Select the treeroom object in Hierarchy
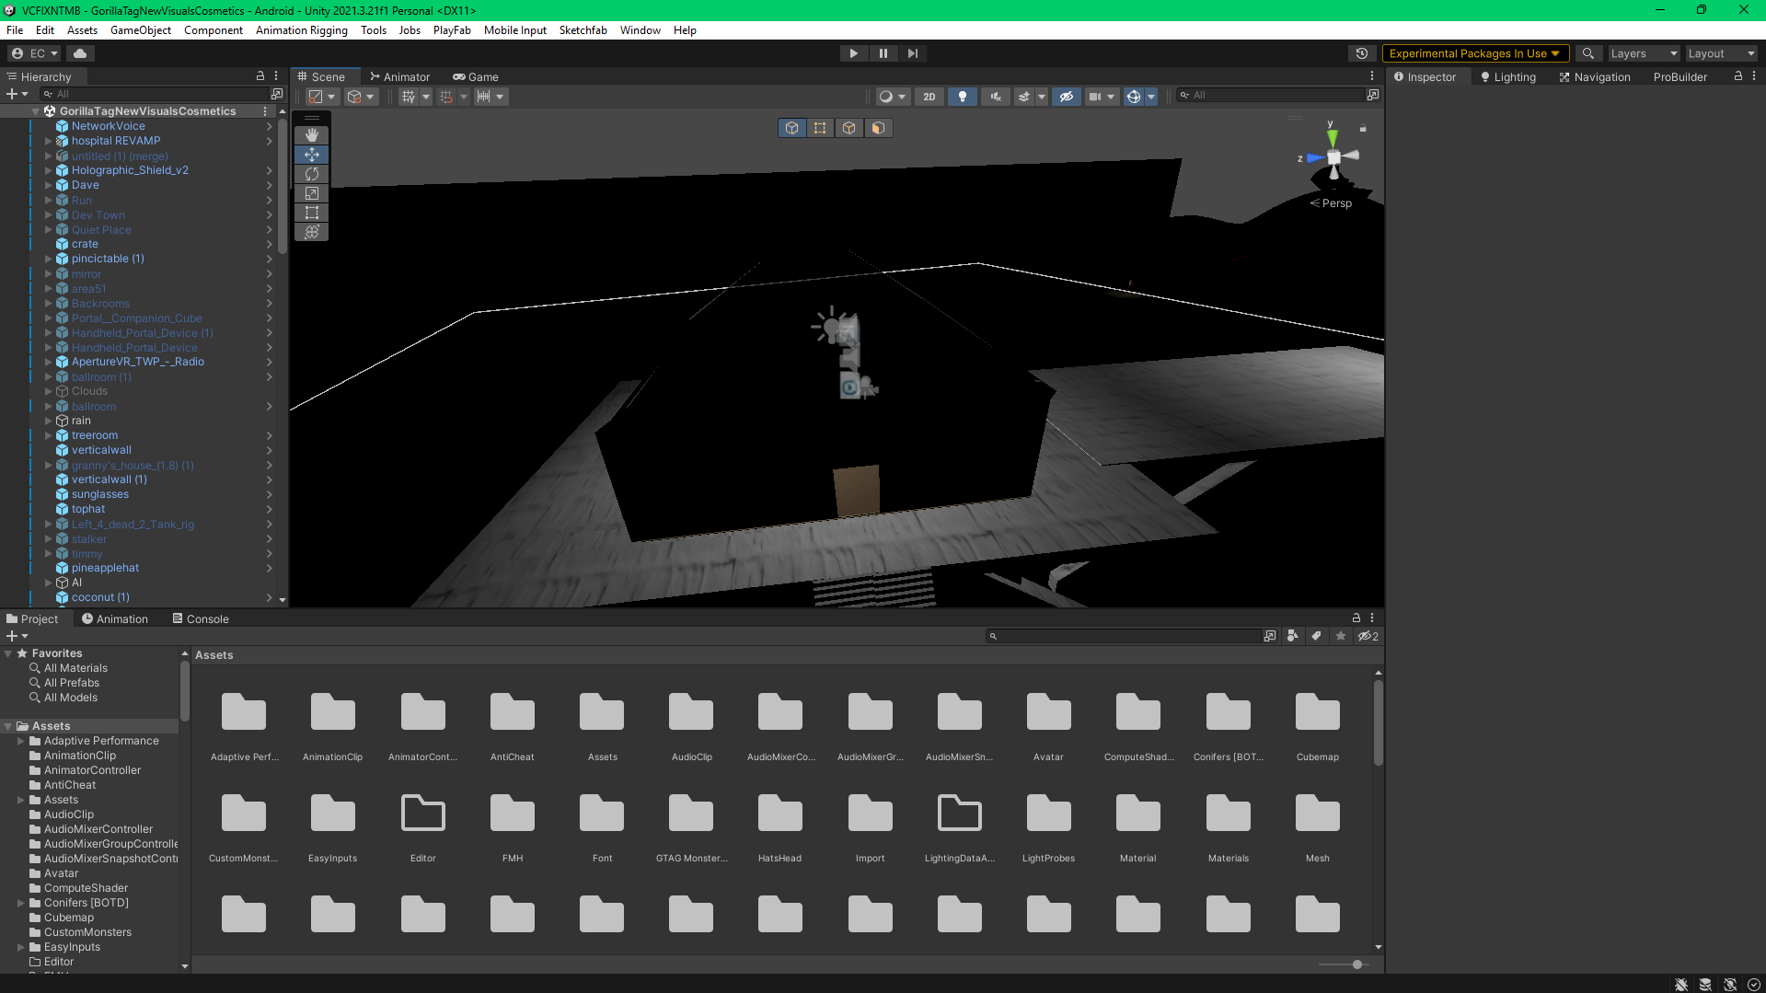Screen dimensions: 1766x993 click(95, 435)
